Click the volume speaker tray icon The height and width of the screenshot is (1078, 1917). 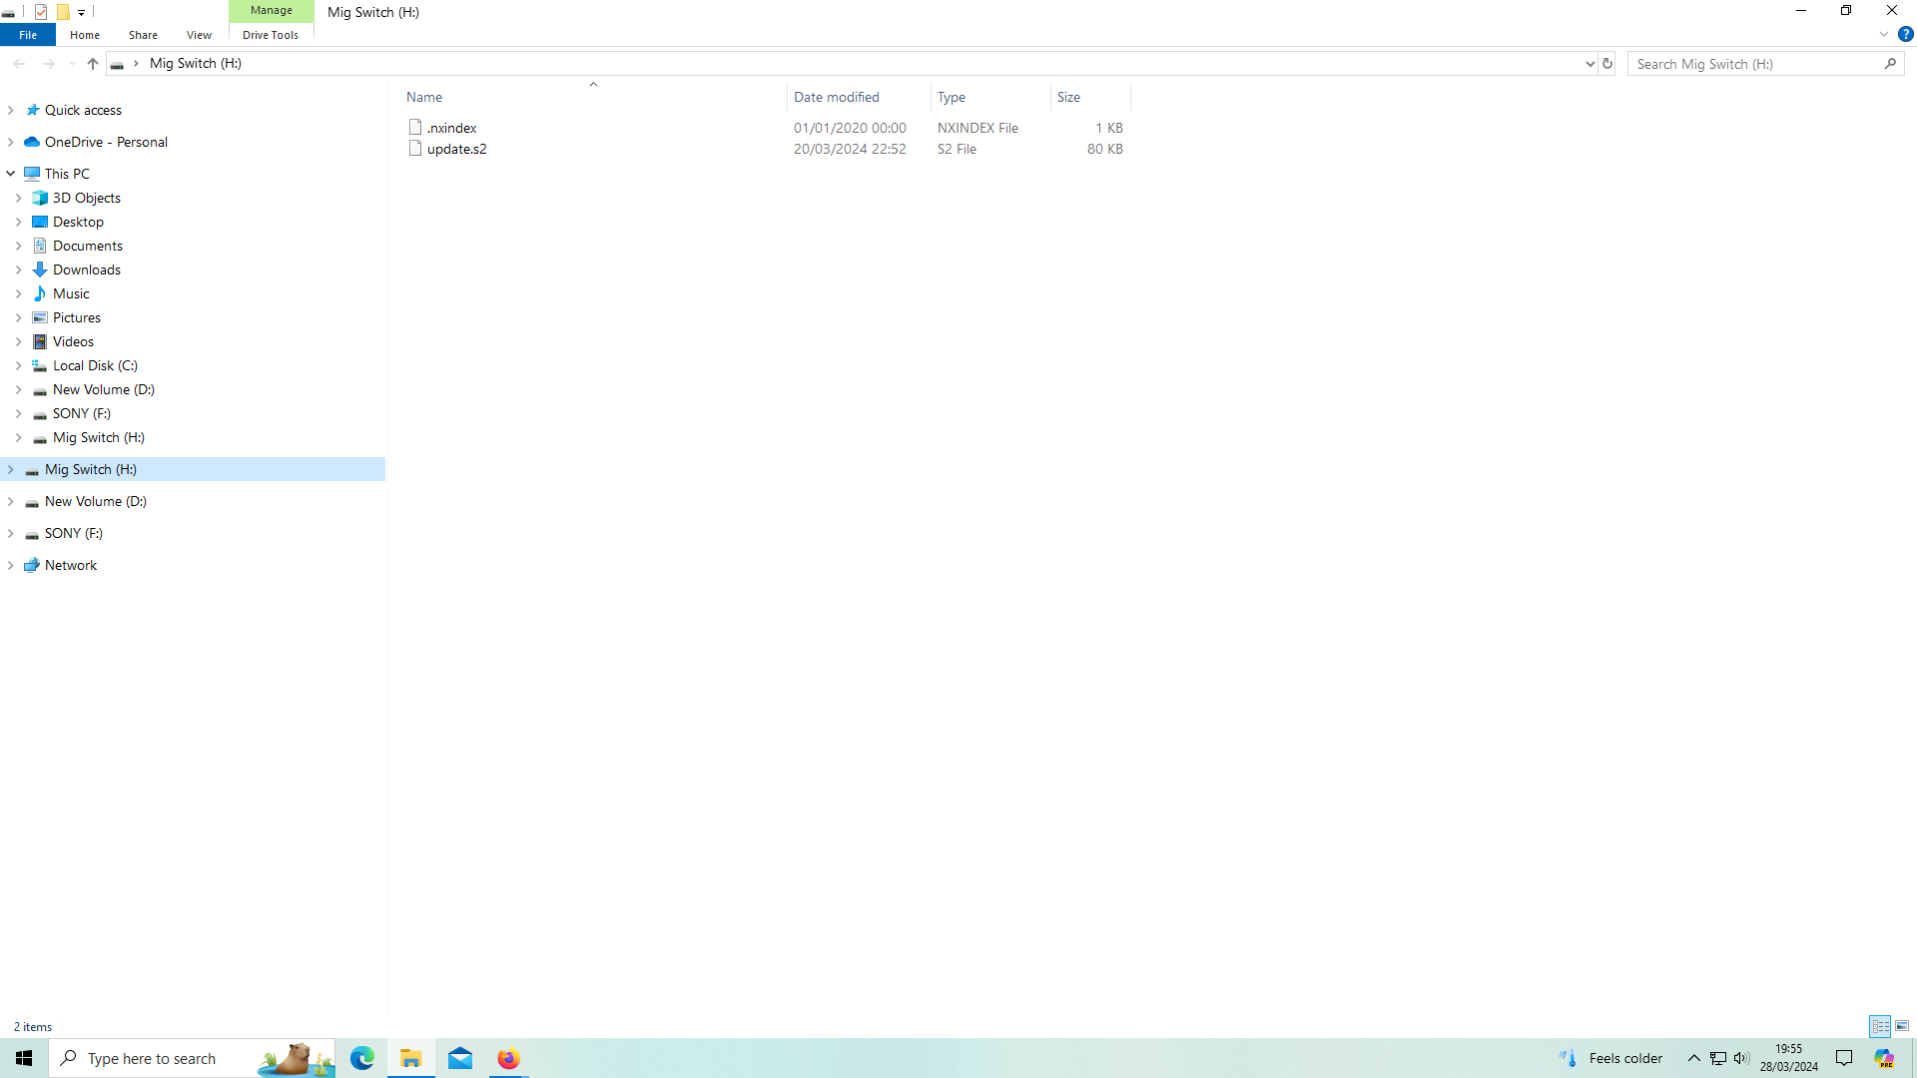coord(1741,1058)
